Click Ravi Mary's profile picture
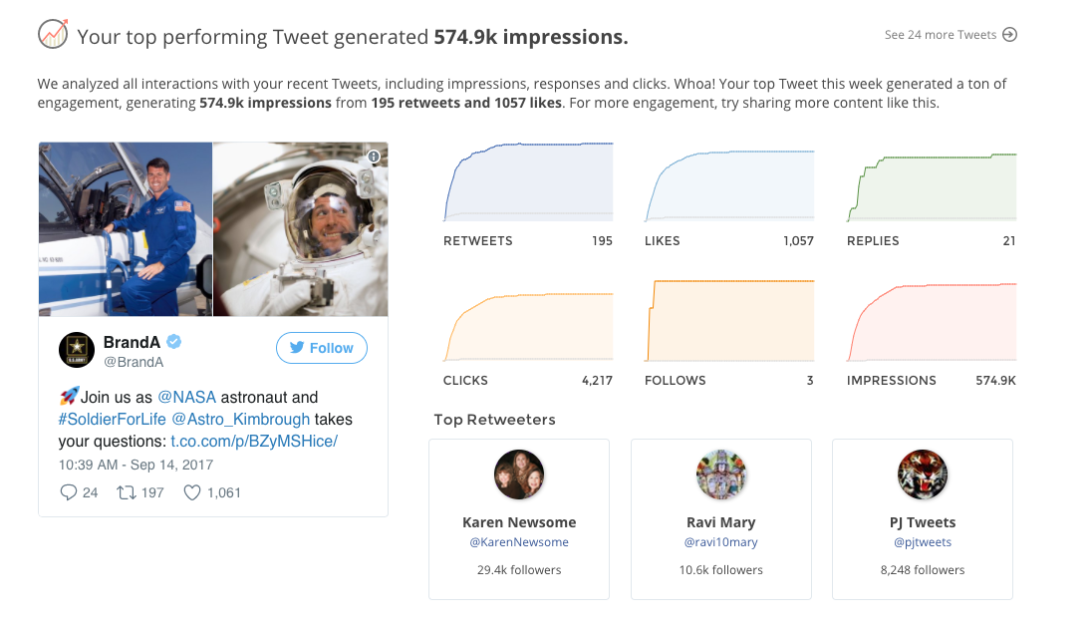Screen dimensions: 1091x633 click(x=721, y=475)
